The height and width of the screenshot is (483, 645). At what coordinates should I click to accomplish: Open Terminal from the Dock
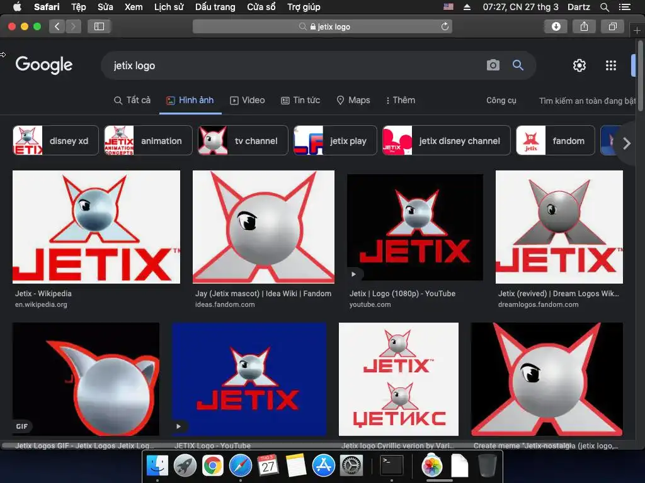(x=391, y=465)
